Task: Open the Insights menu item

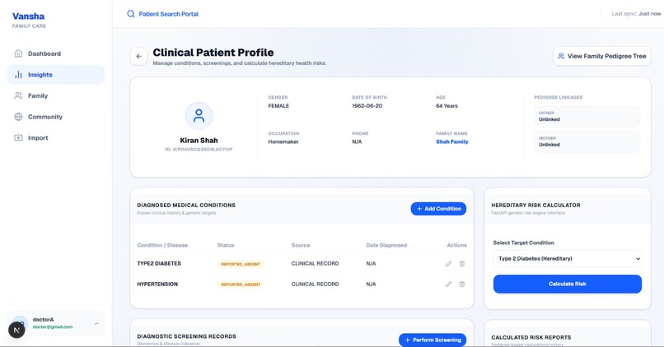Action: point(56,75)
